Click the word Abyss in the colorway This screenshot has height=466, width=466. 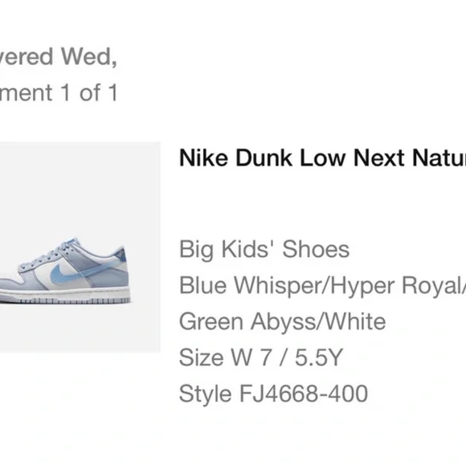tap(281, 321)
